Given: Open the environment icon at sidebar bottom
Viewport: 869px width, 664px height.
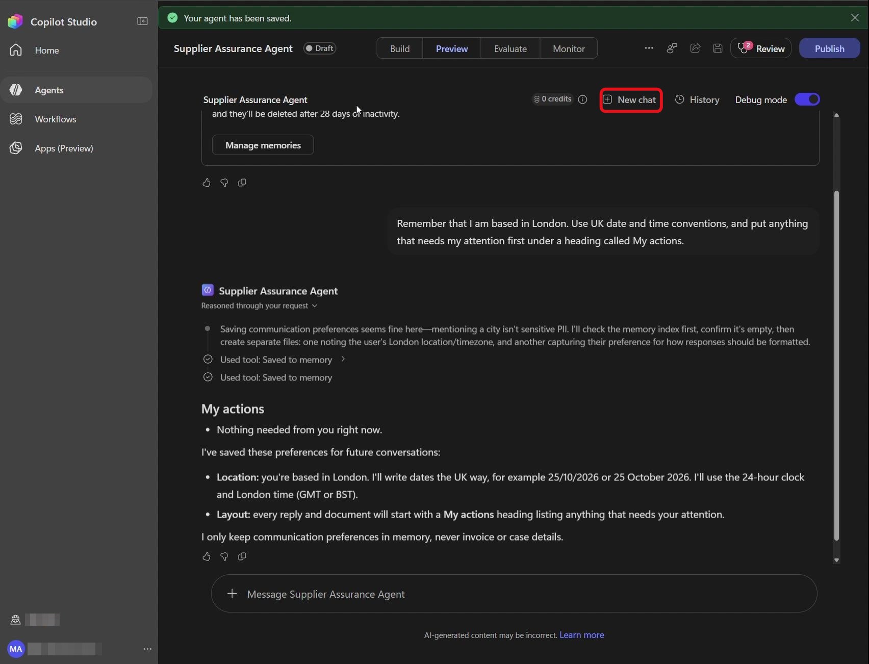Looking at the screenshot, I should point(15,620).
